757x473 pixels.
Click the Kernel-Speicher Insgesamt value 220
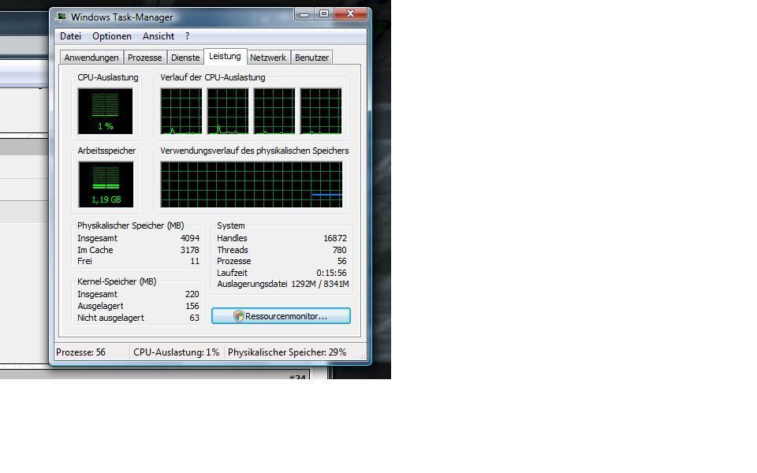pyautogui.click(x=192, y=294)
